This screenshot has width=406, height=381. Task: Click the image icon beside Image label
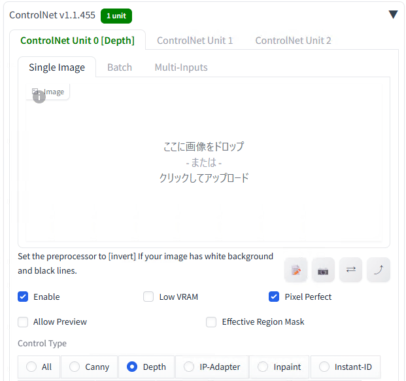35,91
